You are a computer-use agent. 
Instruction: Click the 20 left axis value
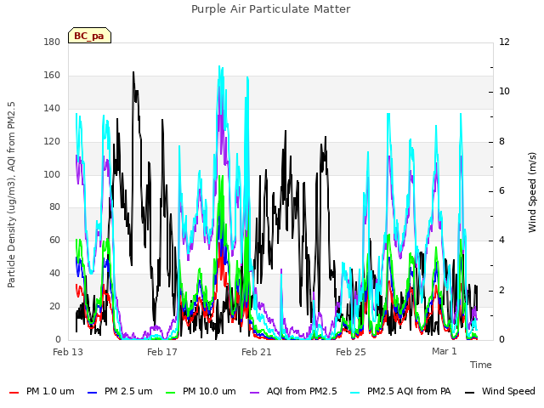[54, 306]
